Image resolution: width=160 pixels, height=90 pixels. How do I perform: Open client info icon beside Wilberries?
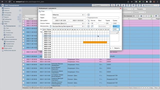[88, 15]
